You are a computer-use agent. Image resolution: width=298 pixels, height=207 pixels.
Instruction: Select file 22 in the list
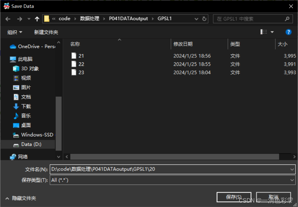click(x=81, y=64)
